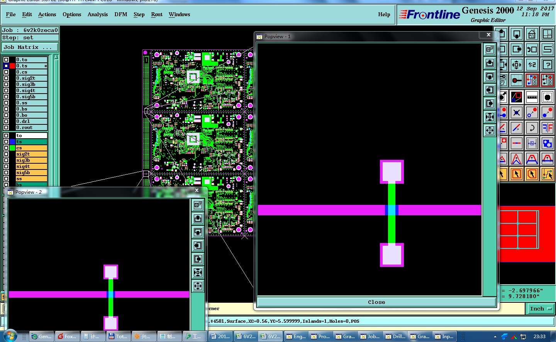Click the red color swatch of 0.ts
556x342 pixels.
[12, 66]
